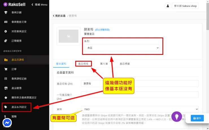
Task: Open 訂閱優惠 menu item
Action: coord(16,41)
